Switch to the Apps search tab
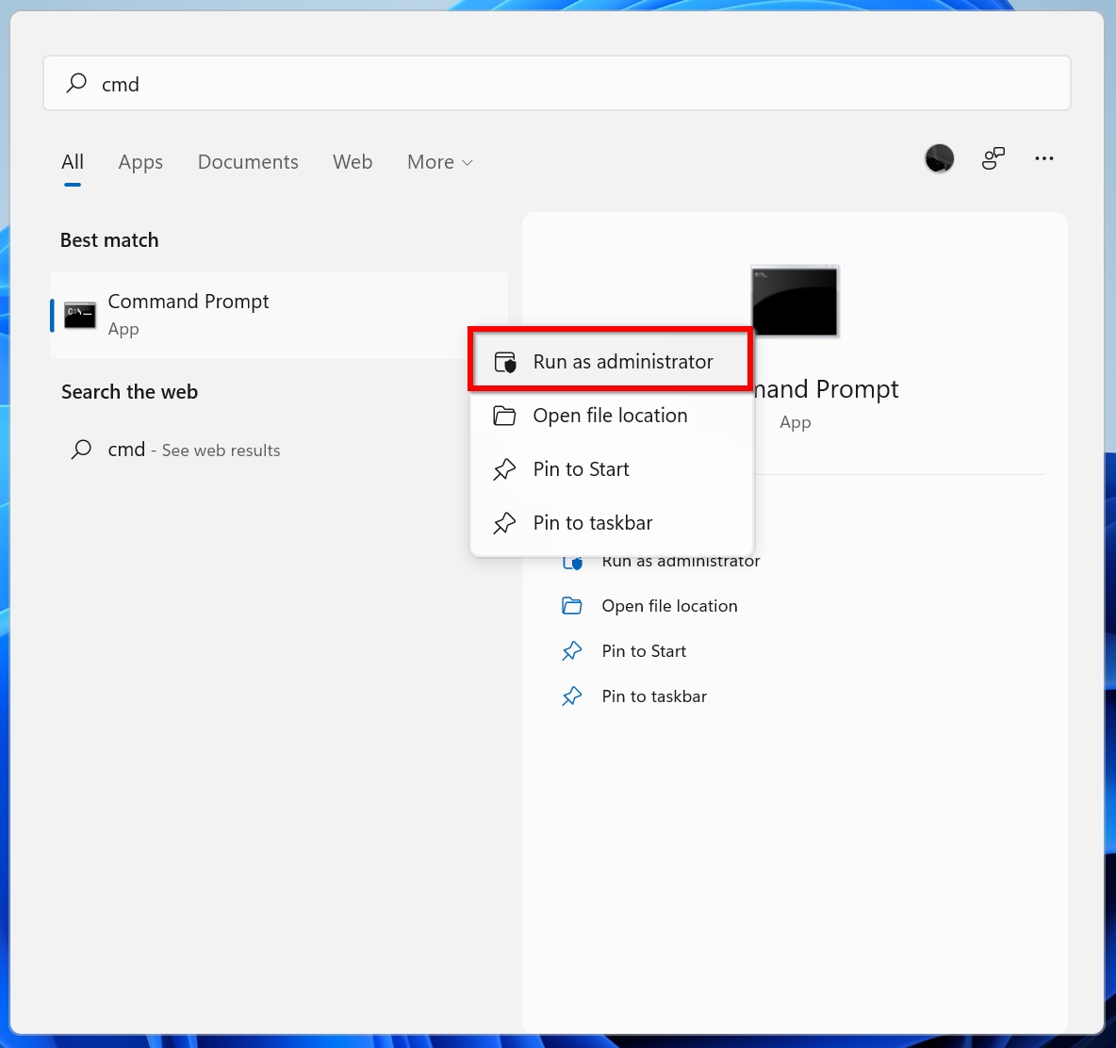This screenshot has height=1048, width=1116. tap(140, 162)
